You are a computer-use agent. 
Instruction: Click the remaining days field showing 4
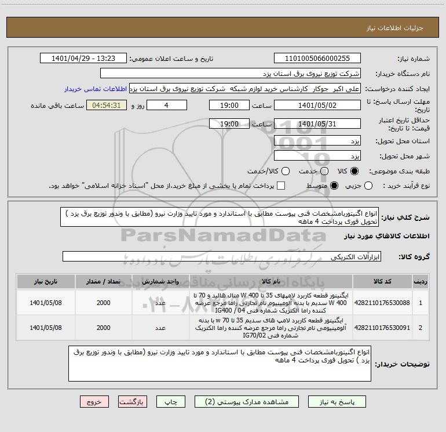[x=167, y=105]
